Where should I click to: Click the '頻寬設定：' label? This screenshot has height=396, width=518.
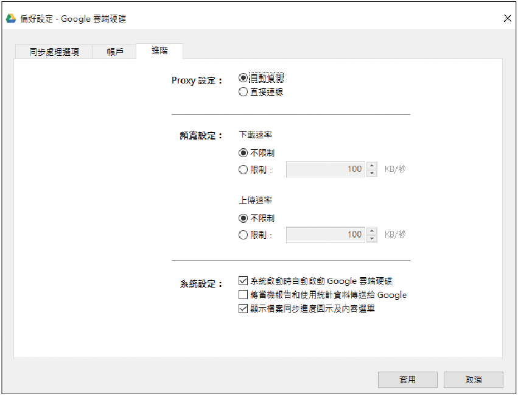coord(201,135)
